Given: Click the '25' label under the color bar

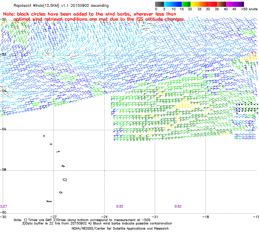Looking at the screenshot, I should point(199,9).
